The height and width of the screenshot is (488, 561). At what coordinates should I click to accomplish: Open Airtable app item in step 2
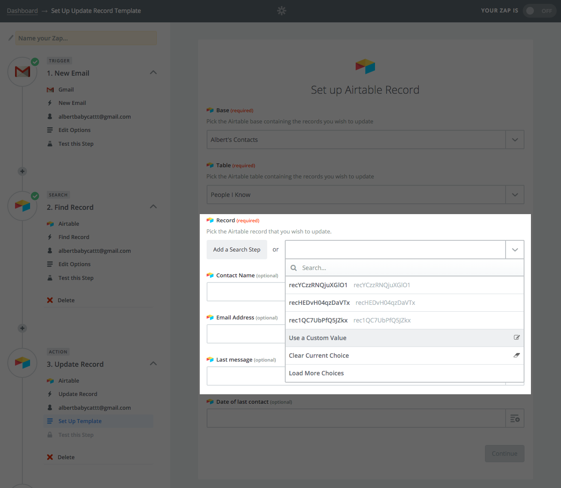coord(69,224)
